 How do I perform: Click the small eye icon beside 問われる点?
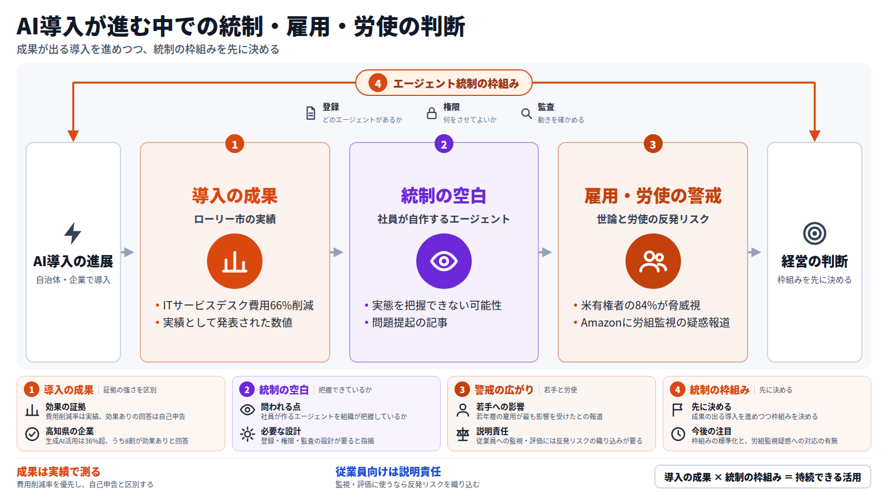tap(248, 410)
